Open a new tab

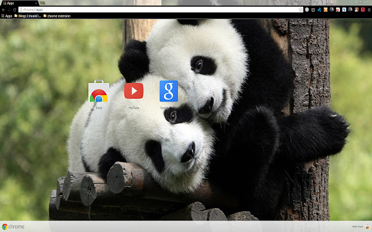pyautogui.click(x=42, y=3)
